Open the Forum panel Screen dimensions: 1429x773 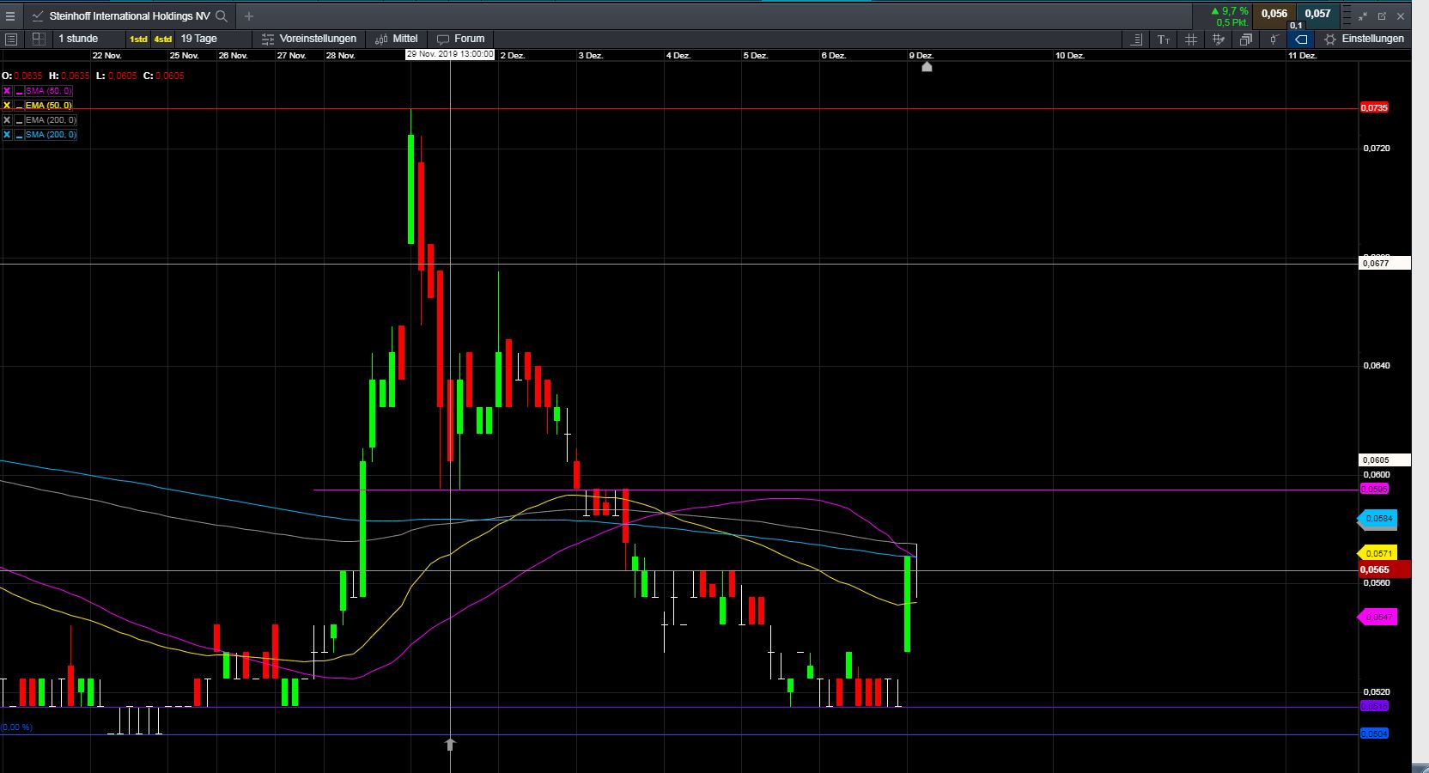tap(461, 39)
